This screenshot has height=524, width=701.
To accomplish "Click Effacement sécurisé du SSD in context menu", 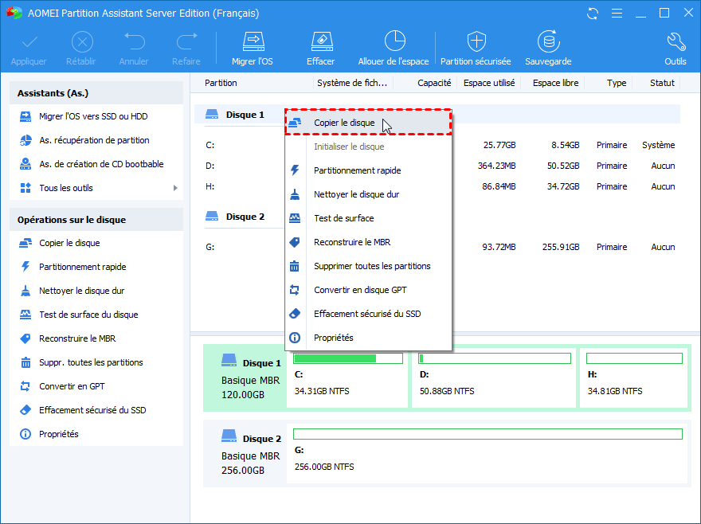I will [368, 314].
